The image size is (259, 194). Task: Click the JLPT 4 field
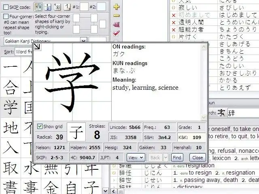pyautogui.click(x=111, y=158)
